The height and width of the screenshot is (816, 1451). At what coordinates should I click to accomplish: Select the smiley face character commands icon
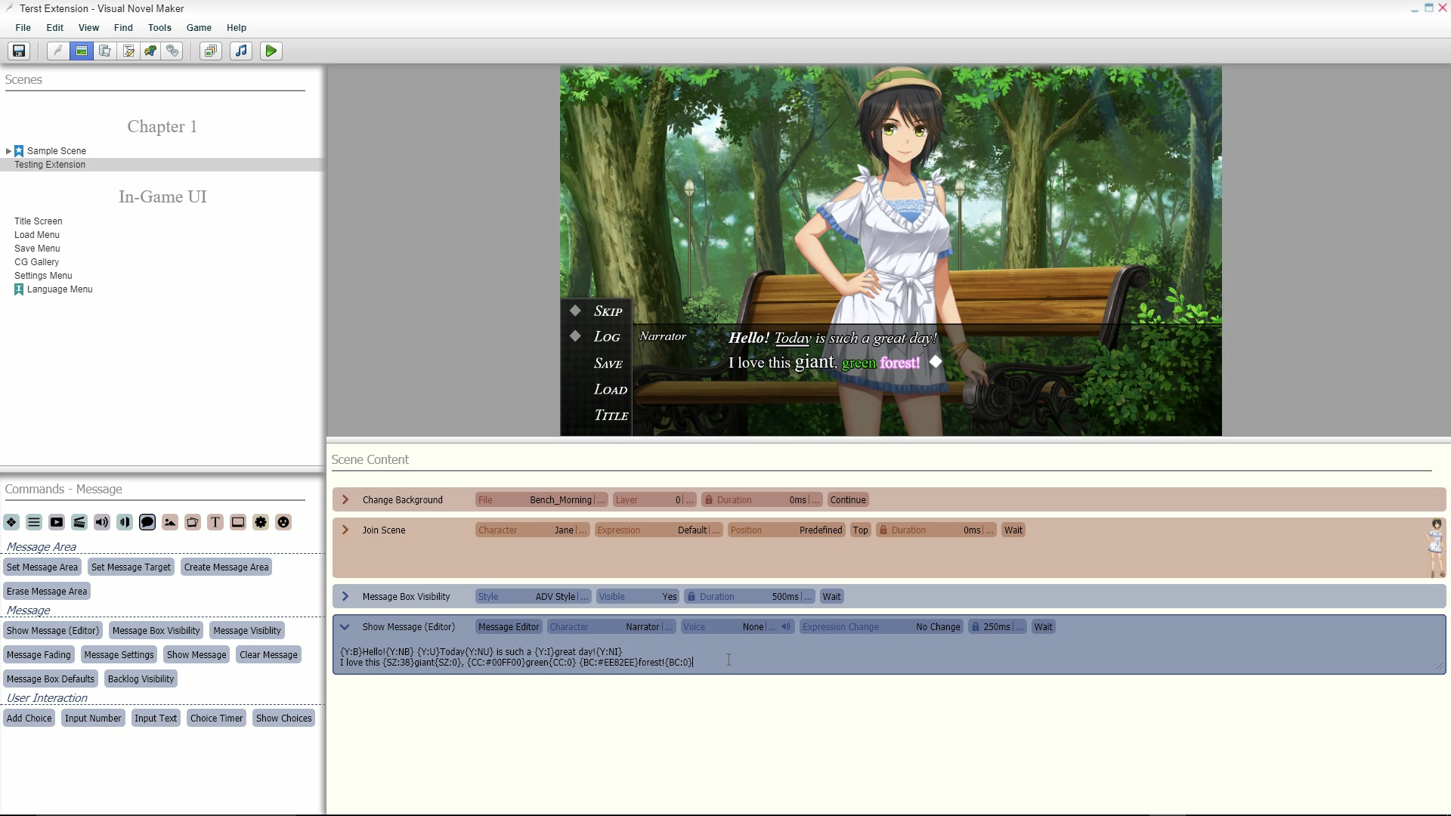[x=283, y=522]
